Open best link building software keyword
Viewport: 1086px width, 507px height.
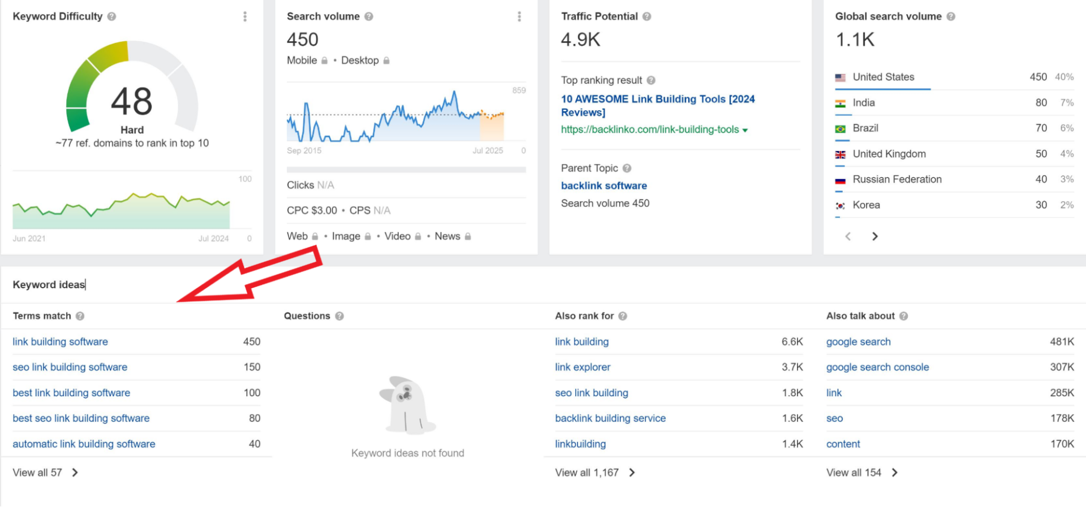pyautogui.click(x=71, y=393)
